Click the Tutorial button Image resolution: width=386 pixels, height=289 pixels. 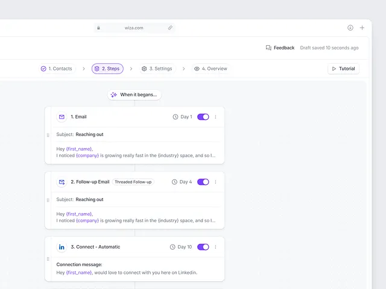343,69
